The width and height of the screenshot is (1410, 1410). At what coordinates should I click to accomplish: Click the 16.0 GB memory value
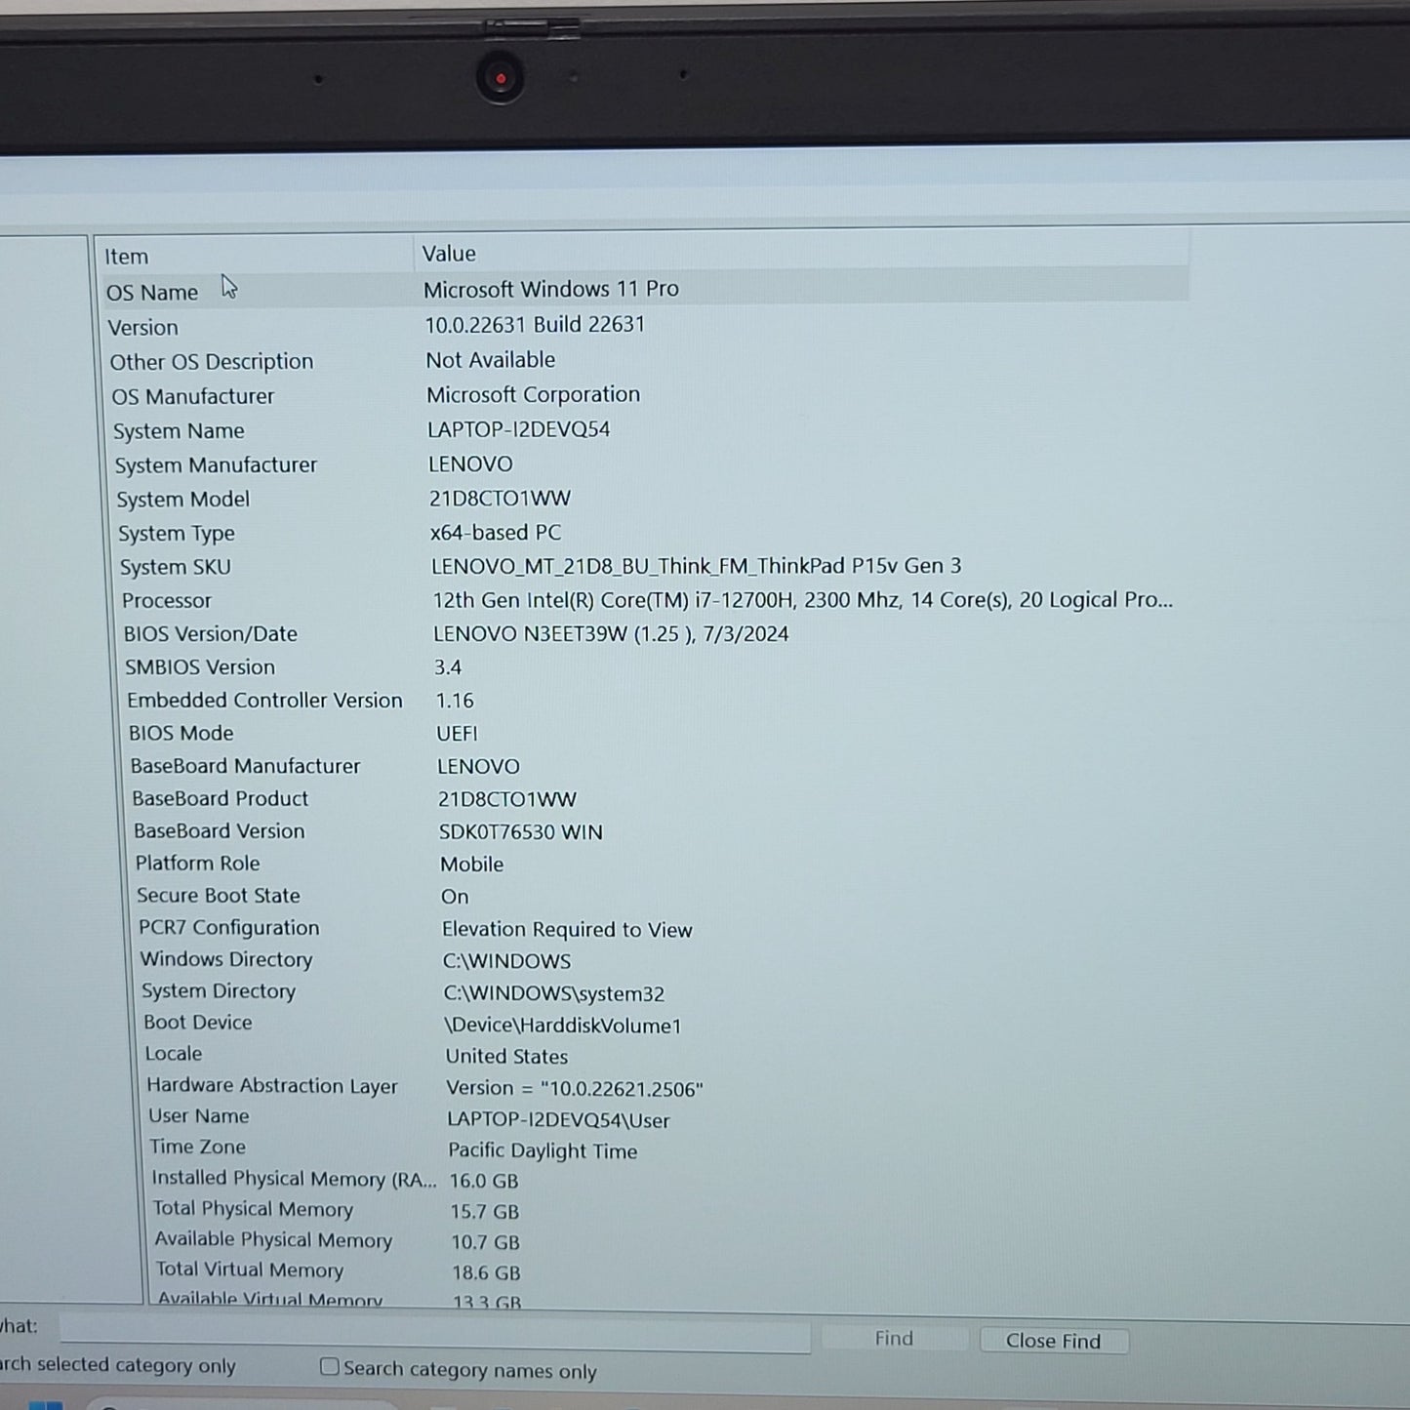[x=484, y=1181]
